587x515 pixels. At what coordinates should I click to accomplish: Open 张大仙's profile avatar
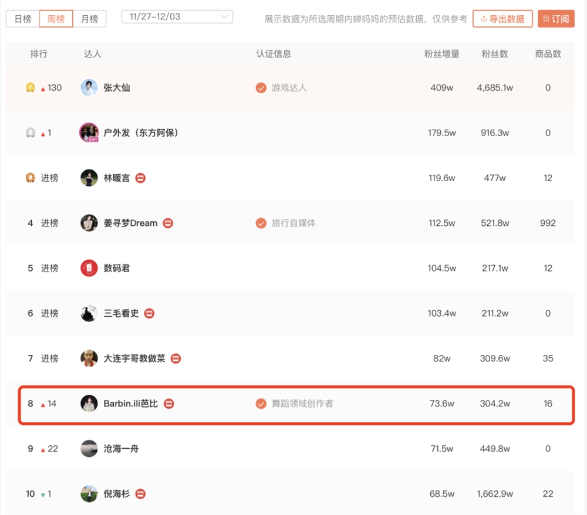(x=89, y=88)
